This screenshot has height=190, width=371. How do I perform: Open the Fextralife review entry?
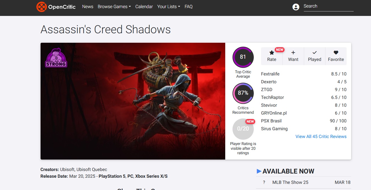(304, 74)
